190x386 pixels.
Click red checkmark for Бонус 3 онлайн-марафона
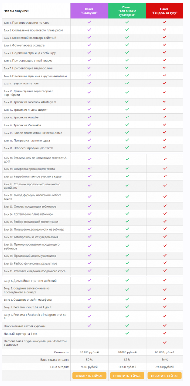click(164, 299)
